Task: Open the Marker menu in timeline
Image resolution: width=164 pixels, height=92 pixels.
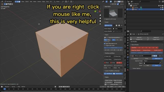Action: [23, 87]
